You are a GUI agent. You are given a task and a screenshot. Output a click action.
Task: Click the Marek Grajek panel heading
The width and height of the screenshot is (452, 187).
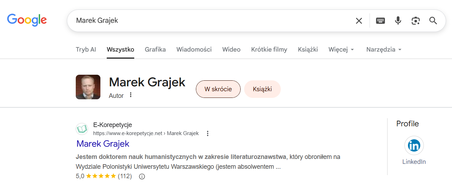point(147,82)
